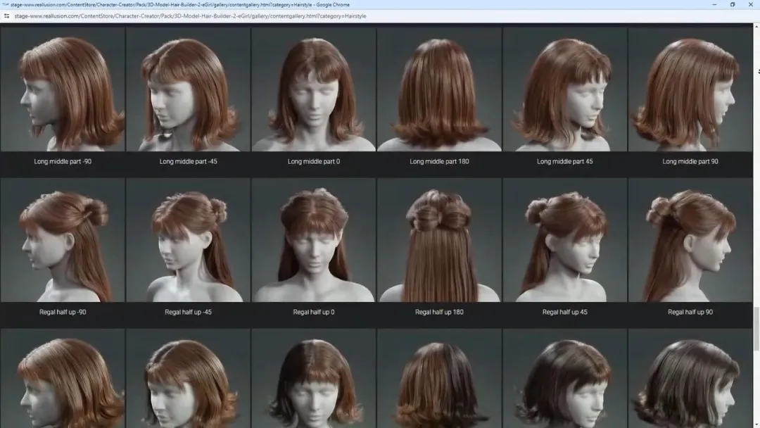Screen dimensions: 760x428
Task: Click the 'Long middle part 45' caption
Action: click(x=564, y=161)
